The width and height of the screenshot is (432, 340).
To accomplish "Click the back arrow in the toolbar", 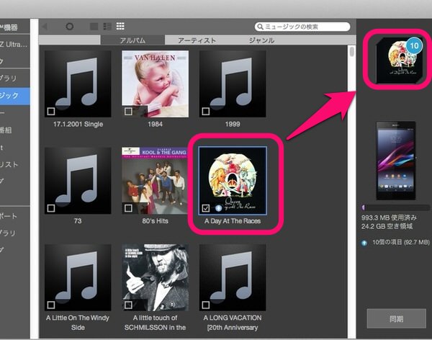I will 45,27.
